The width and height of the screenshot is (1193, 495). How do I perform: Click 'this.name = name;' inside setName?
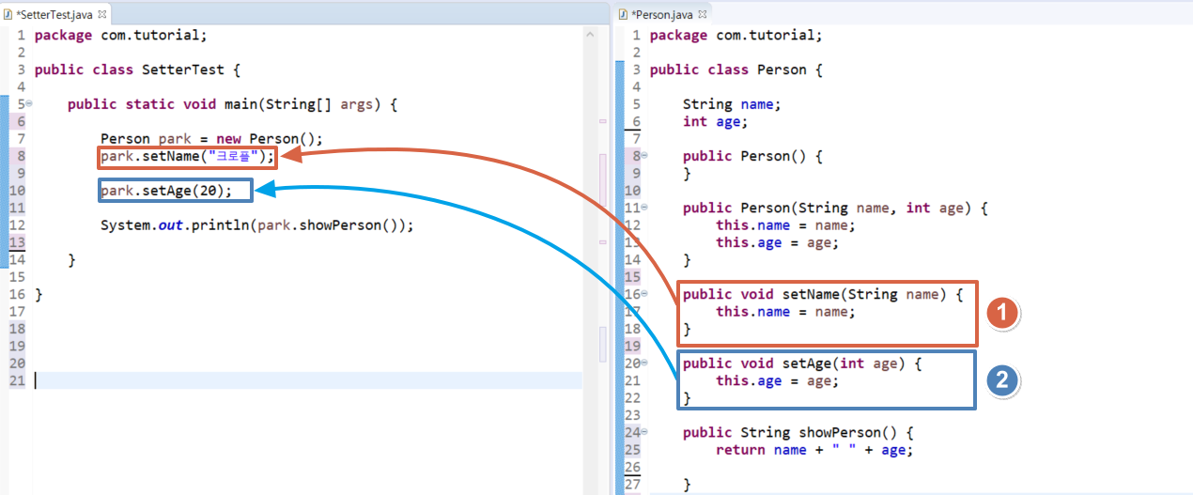click(785, 312)
